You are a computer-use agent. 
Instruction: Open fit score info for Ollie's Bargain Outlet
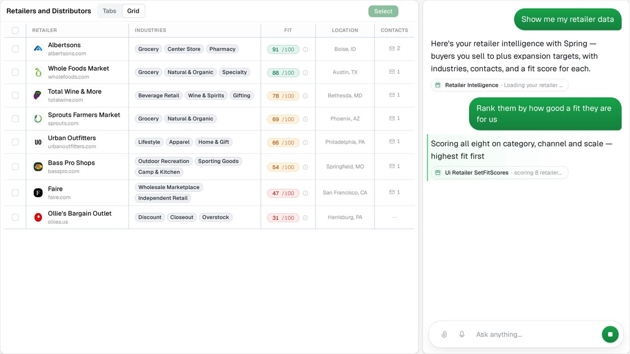tap(305, 218)
